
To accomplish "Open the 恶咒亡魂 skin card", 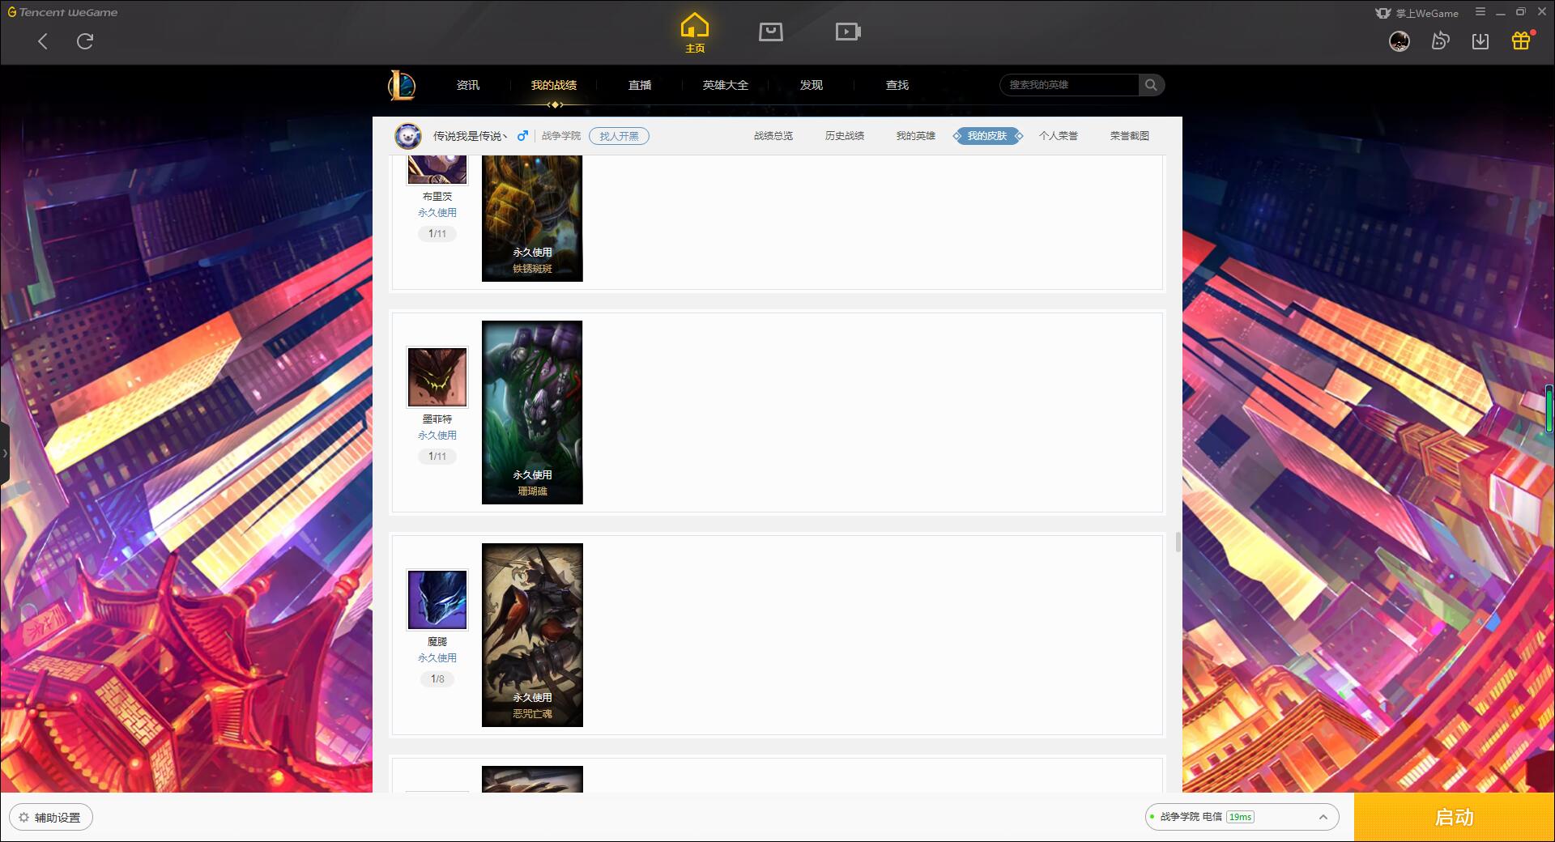I will (x=532, y=635).
